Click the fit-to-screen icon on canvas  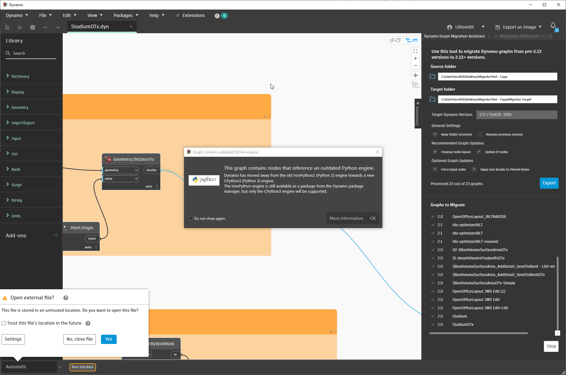415,51
